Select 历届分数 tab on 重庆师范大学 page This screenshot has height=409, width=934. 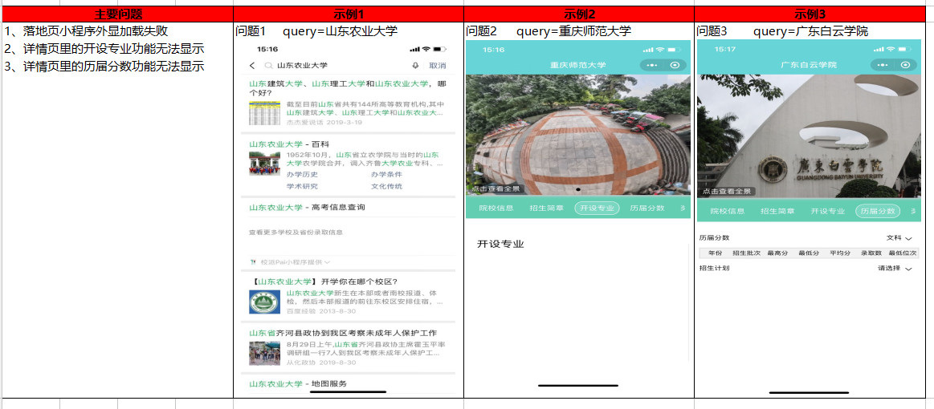(647, 208)
